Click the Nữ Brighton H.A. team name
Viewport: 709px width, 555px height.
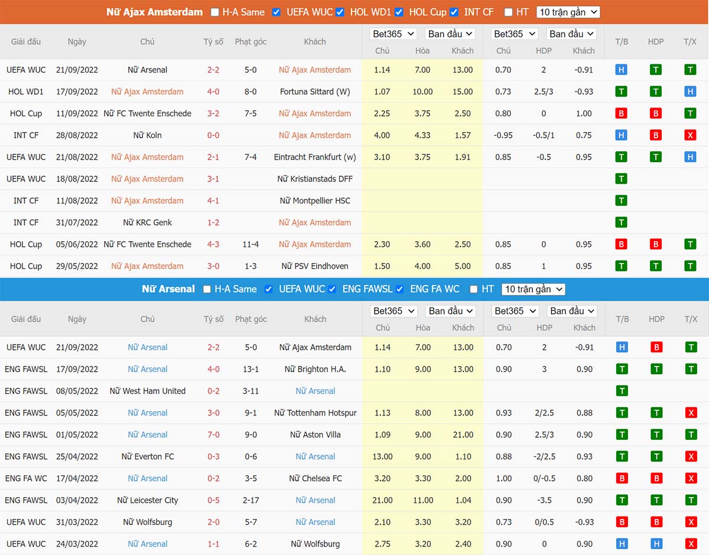pyautogui.click(x=315, y=369)
